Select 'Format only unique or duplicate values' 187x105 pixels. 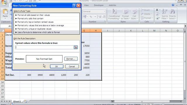46,29
